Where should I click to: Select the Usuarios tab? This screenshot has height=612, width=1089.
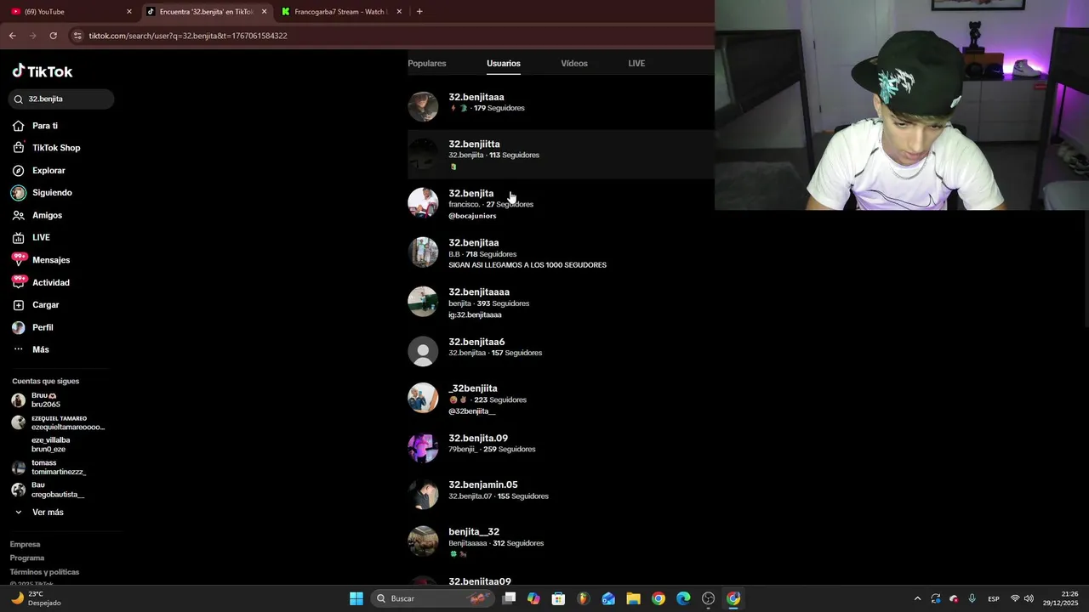tap(504, 64)
